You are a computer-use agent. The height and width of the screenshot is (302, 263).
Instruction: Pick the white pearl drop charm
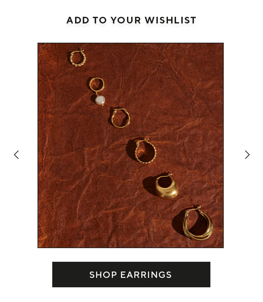click(100, 100)
